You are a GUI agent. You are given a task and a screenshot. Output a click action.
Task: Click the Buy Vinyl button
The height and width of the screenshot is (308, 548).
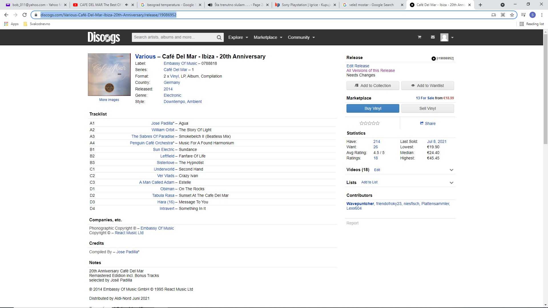pyautogui.click(x=373, y=108)
